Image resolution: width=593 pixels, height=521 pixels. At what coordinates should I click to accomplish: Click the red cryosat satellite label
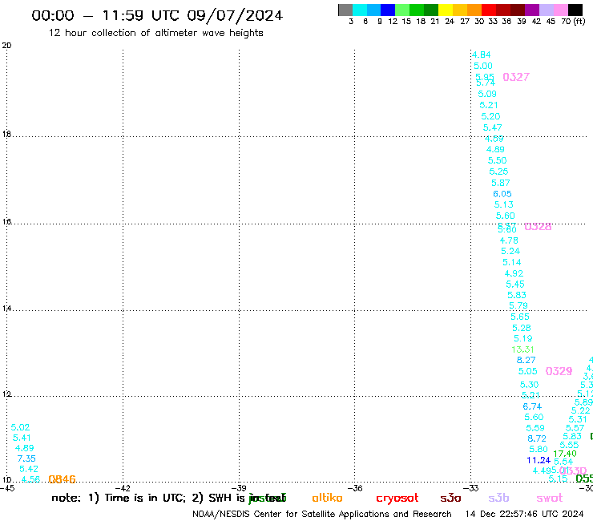pos(397,499)
